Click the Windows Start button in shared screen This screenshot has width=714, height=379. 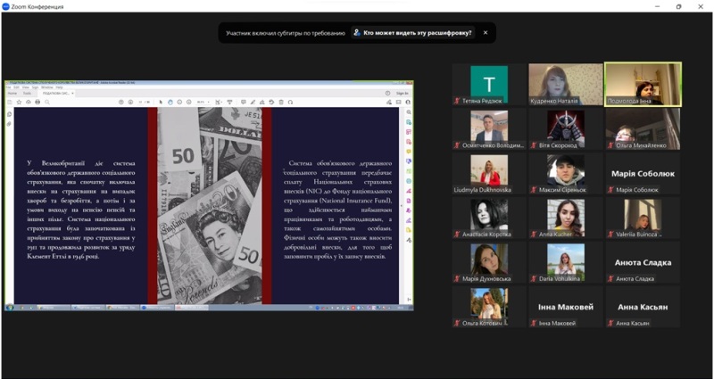(9, 308)
